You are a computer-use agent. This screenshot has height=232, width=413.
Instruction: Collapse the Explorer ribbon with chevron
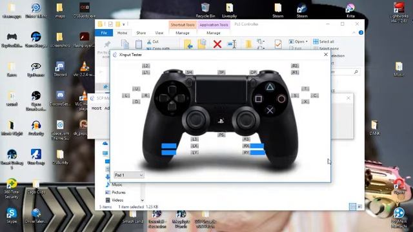tap(354, 33)
